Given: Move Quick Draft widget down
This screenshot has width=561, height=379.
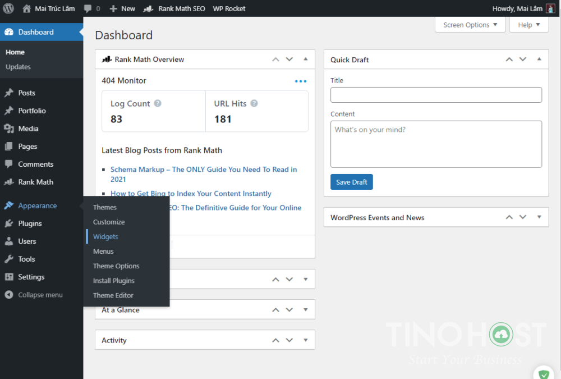Looking at the screenshot, I should click(x=523, y=60).
